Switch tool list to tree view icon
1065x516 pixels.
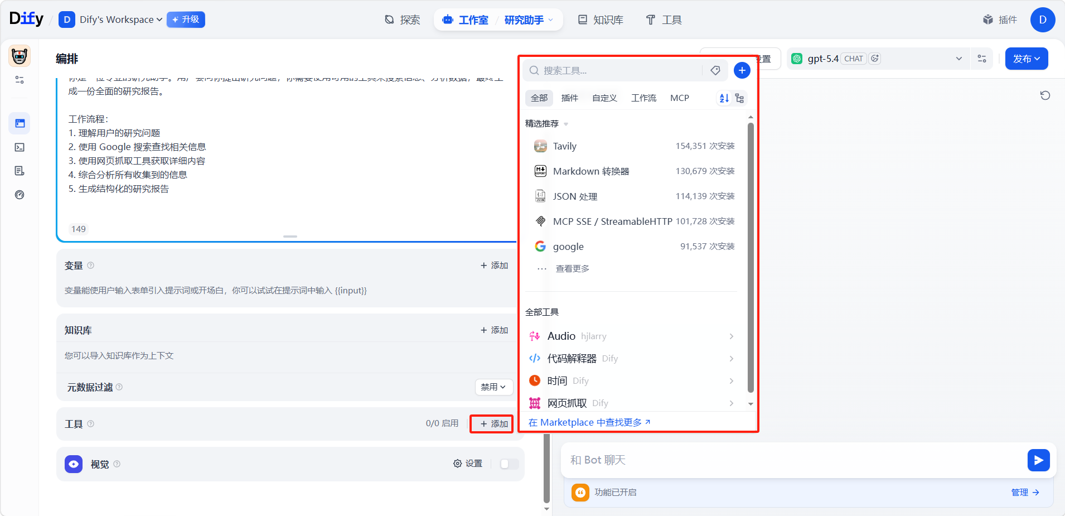point(739,98)
